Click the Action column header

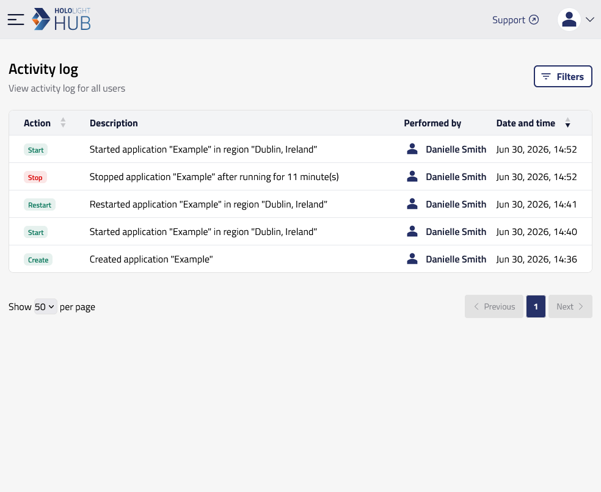(x=37, y=123)
